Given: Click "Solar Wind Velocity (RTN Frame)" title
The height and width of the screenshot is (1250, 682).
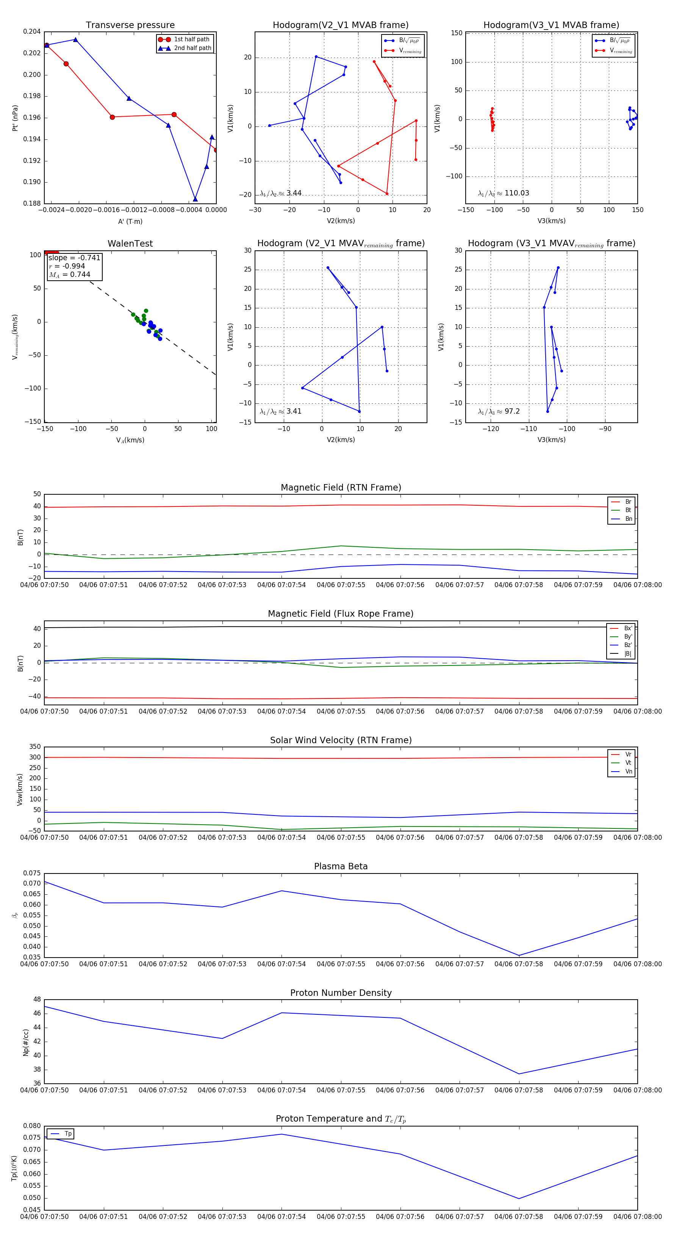Looking at the screenshot, I should click(x=341, y=740).
